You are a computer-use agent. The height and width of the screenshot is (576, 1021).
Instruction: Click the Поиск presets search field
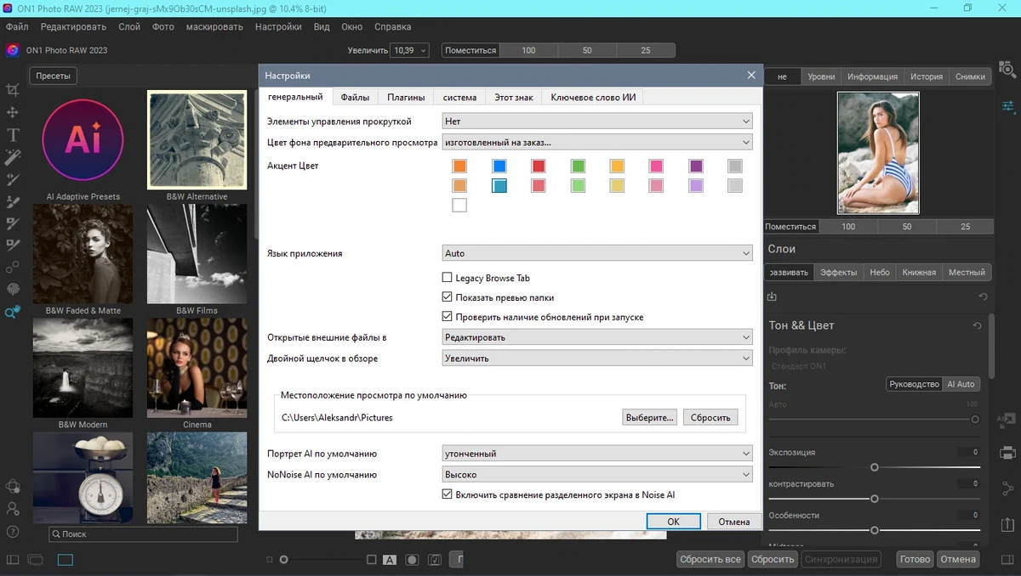pyautogui.click(x=150, y=534)
